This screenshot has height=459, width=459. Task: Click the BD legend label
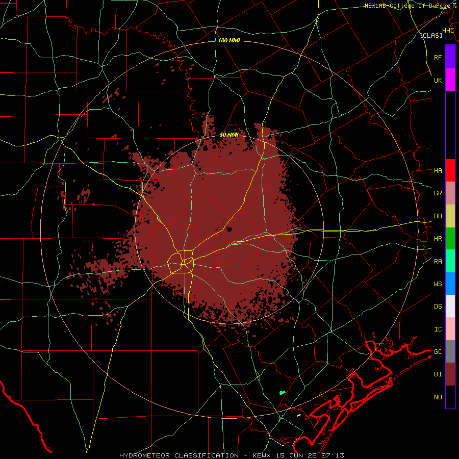click(438, 216)
